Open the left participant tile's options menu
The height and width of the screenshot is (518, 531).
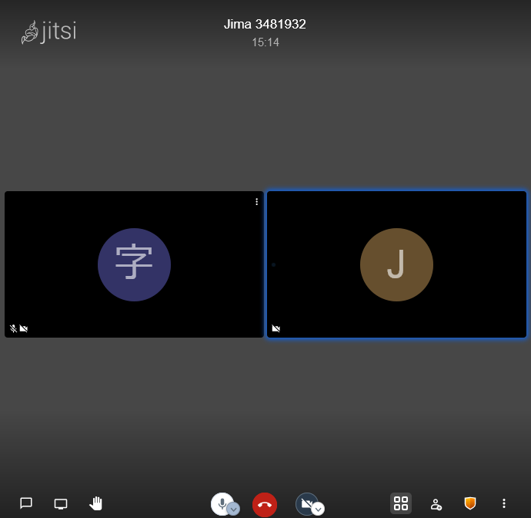[257, 202]
